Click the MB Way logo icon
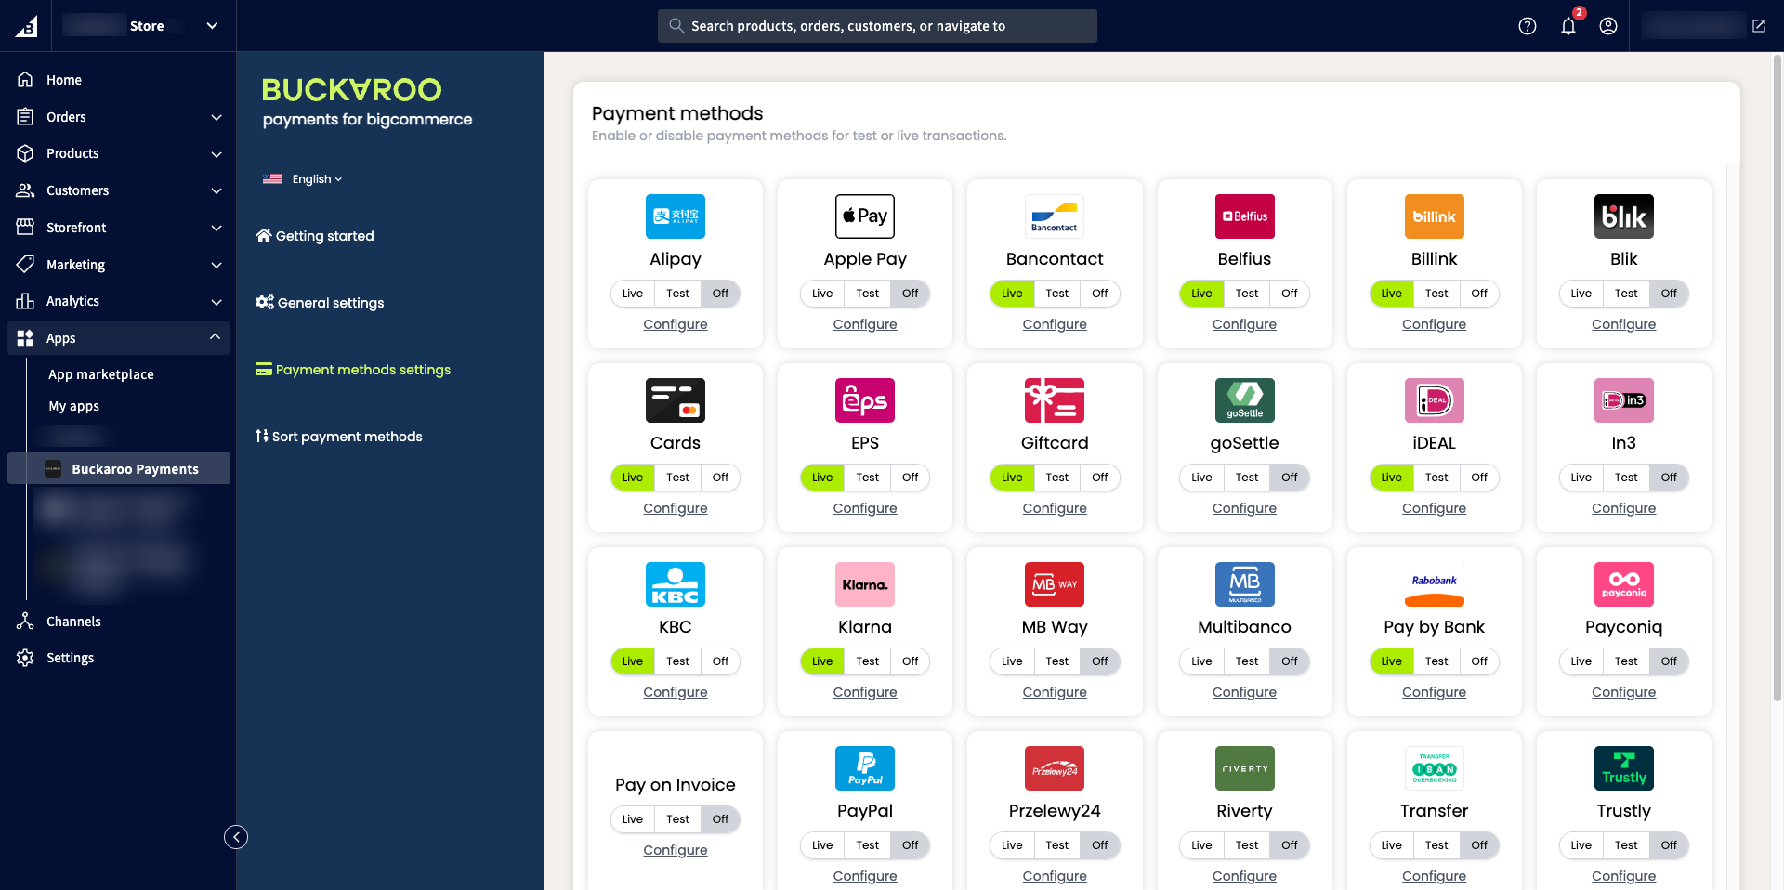Viewport: 1784px width, 890px height. point(1055,584)
